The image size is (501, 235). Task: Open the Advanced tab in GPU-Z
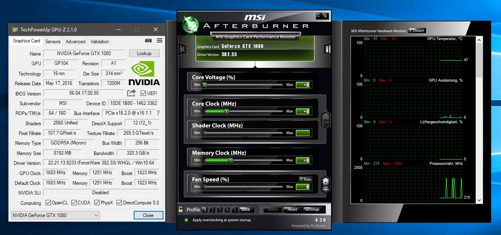pyautogui.click(x=75, y=41)
